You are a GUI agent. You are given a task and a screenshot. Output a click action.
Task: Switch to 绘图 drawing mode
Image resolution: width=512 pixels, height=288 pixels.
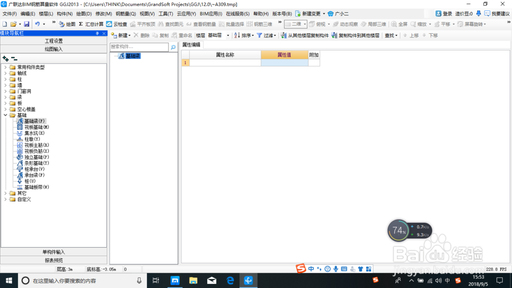pyautogui.click(x=67, y=24)
